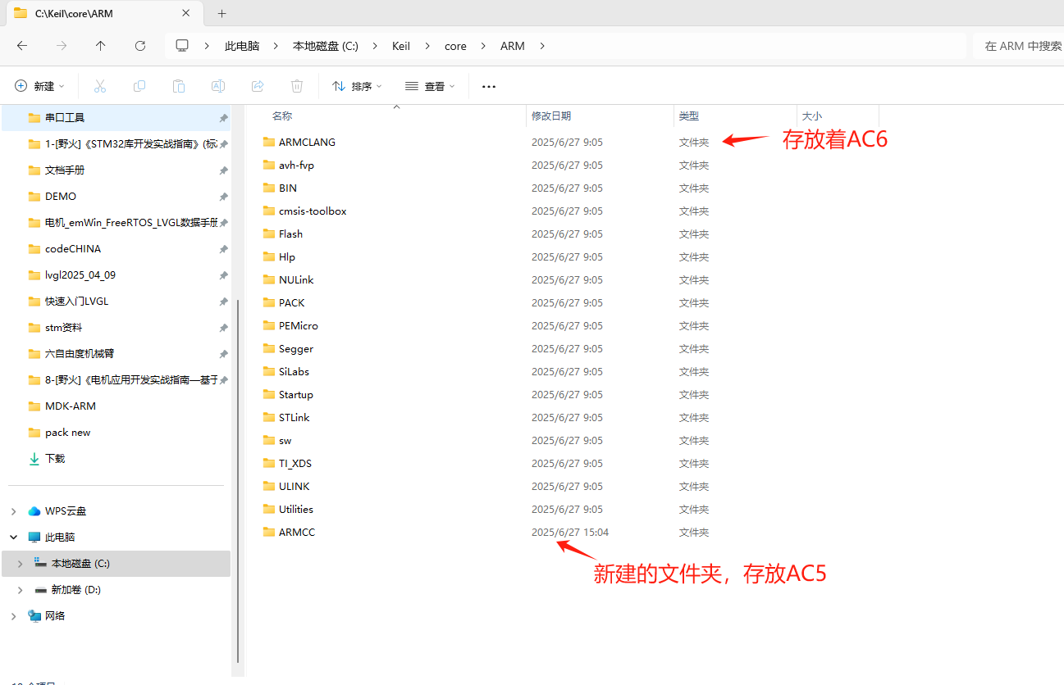Open the 查看 view dropdown
The image size is (1064, 685).
429,85
